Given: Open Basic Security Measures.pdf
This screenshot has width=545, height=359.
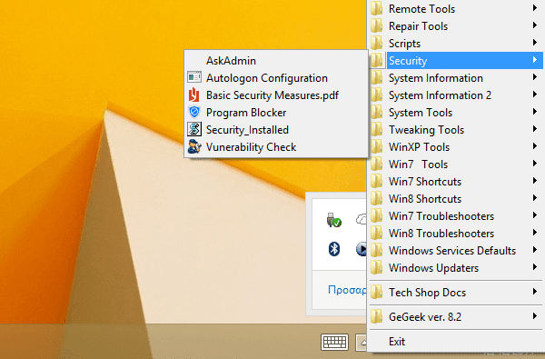Looking at the screenshot, I should [276, 95].
